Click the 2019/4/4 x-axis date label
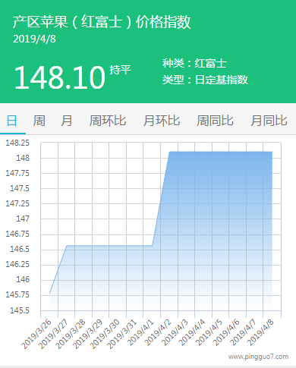Screen dimensions: 296x368 [192, 332]
